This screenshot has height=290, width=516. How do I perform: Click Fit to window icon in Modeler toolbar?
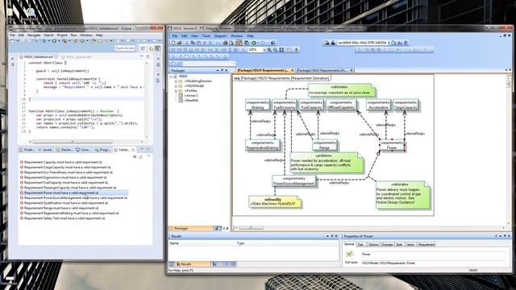281,50
